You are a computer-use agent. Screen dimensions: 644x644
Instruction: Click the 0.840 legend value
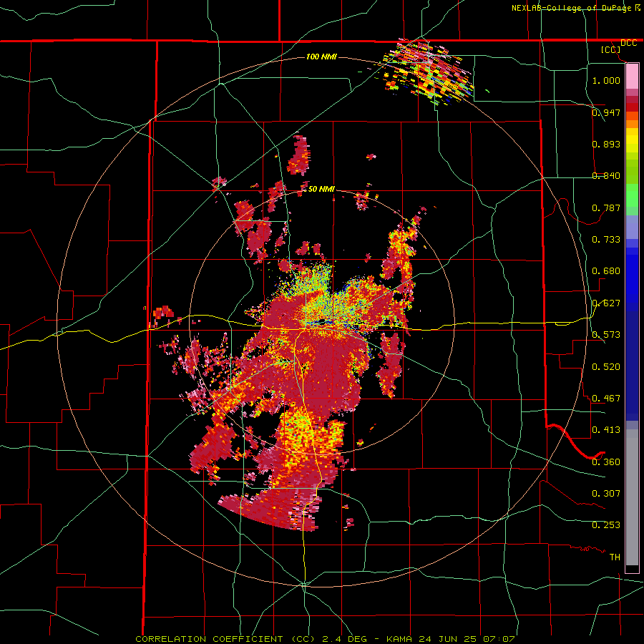click(x=606, y=175)
